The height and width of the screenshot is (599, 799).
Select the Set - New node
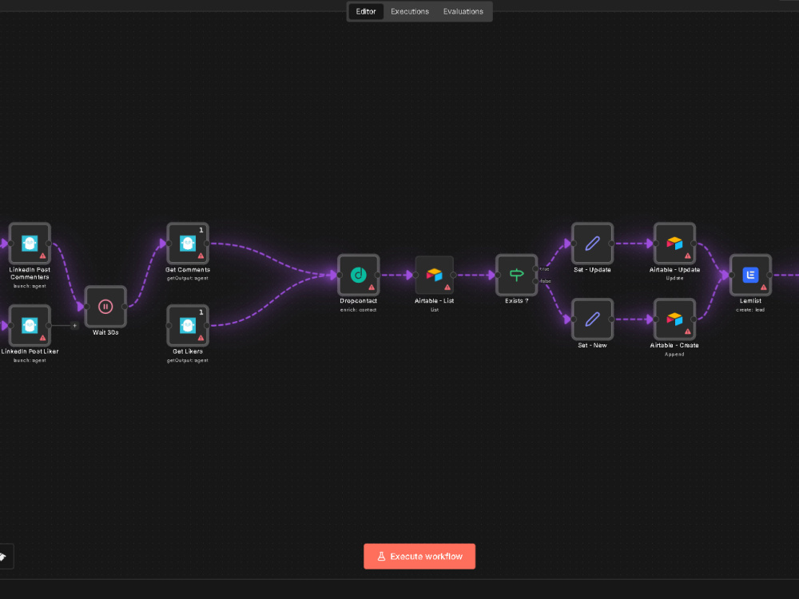(592, 319)
